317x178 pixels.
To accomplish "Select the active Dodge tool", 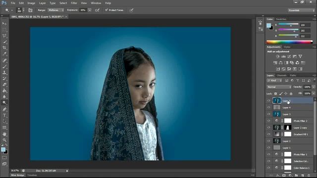I will coord(4,103).
